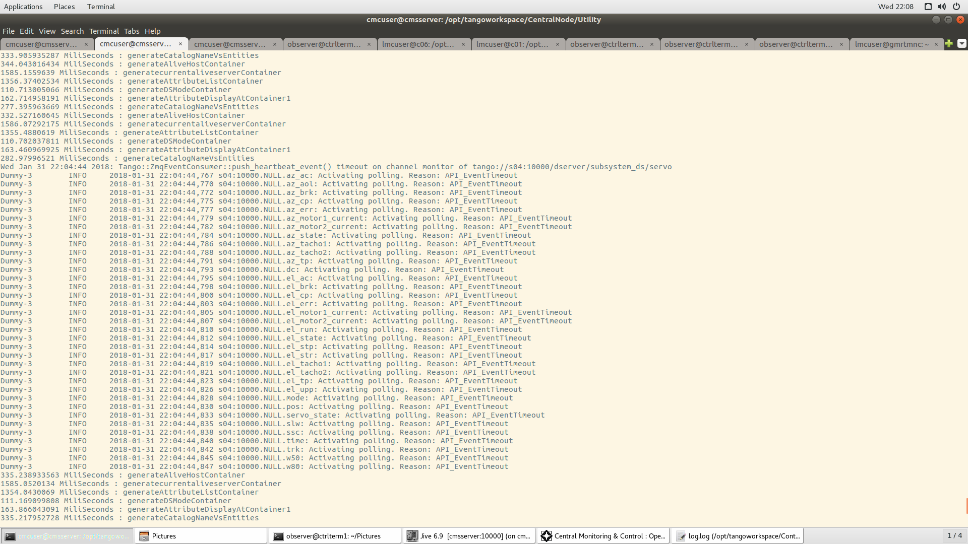This screenshot has width=968, height=544.
Task: Open the Terminal menu in menu bar
Action: tap(104, 31)
